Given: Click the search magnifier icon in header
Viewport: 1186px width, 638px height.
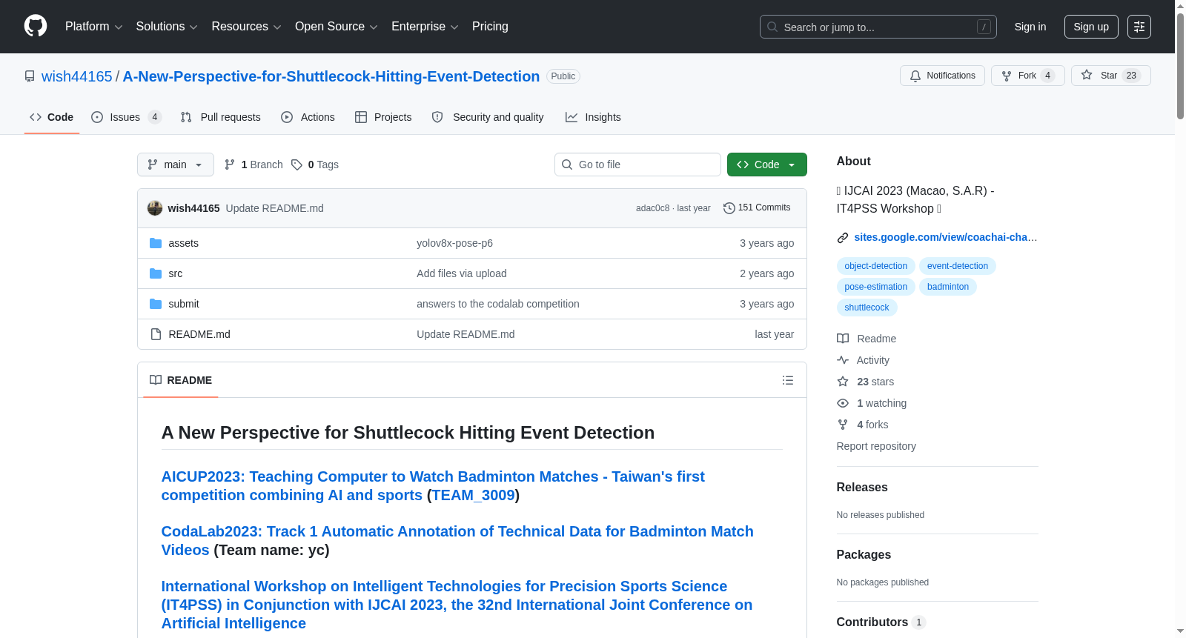Looking at the screenshot, I should click(772, 27).
